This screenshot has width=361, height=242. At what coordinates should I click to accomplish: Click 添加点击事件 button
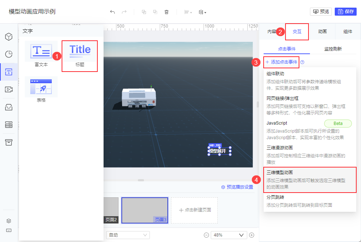tap(282, 62)
